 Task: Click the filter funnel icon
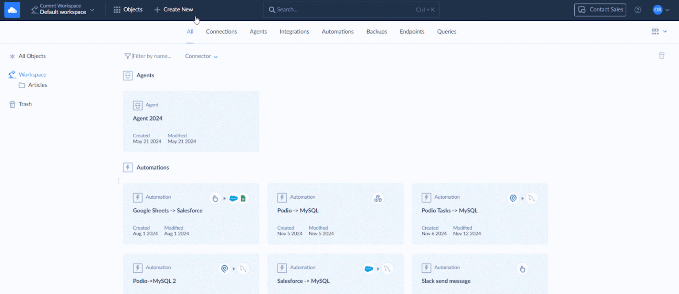coord(128,56)
